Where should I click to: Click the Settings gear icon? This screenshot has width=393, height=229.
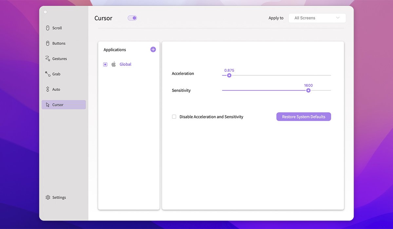tap(48, 198)
